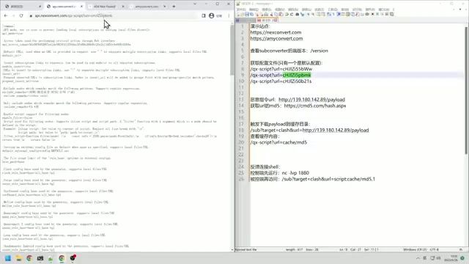Open last taskbar app with red badge

(73, 257)
